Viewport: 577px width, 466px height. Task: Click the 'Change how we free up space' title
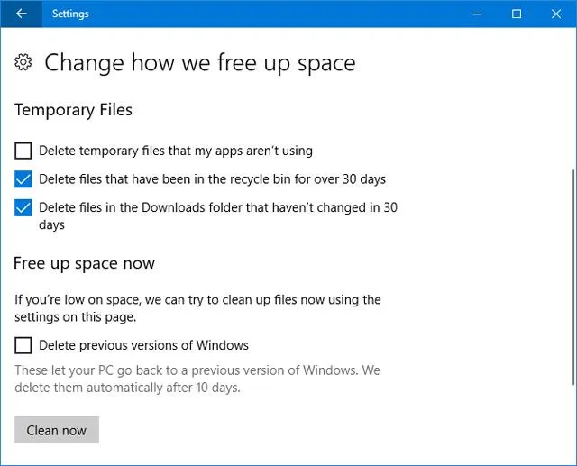(x=200, y=62)
